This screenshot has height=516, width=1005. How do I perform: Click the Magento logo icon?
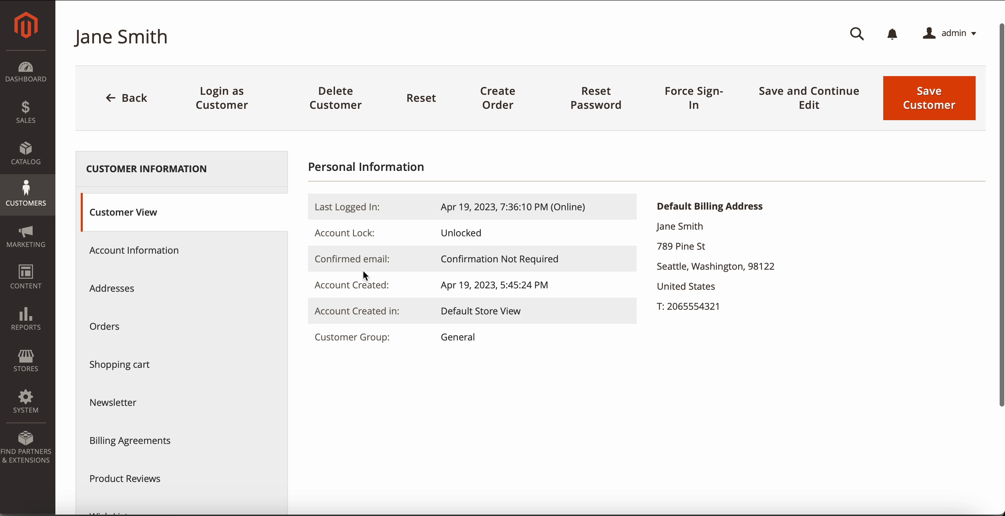tap(26, 25)
